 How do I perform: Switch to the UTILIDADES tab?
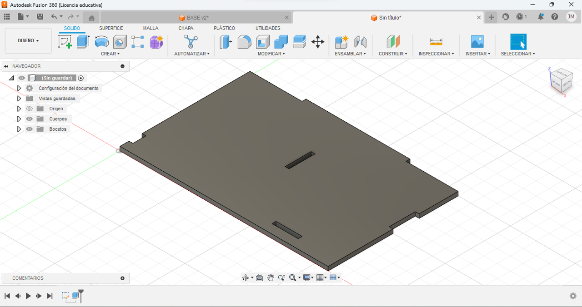(268, 28)
